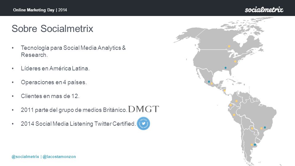This screenshot has height=166, width=295.
Task: Click bullet 'Líderes en América Latina.'
Action: [55, 68]
